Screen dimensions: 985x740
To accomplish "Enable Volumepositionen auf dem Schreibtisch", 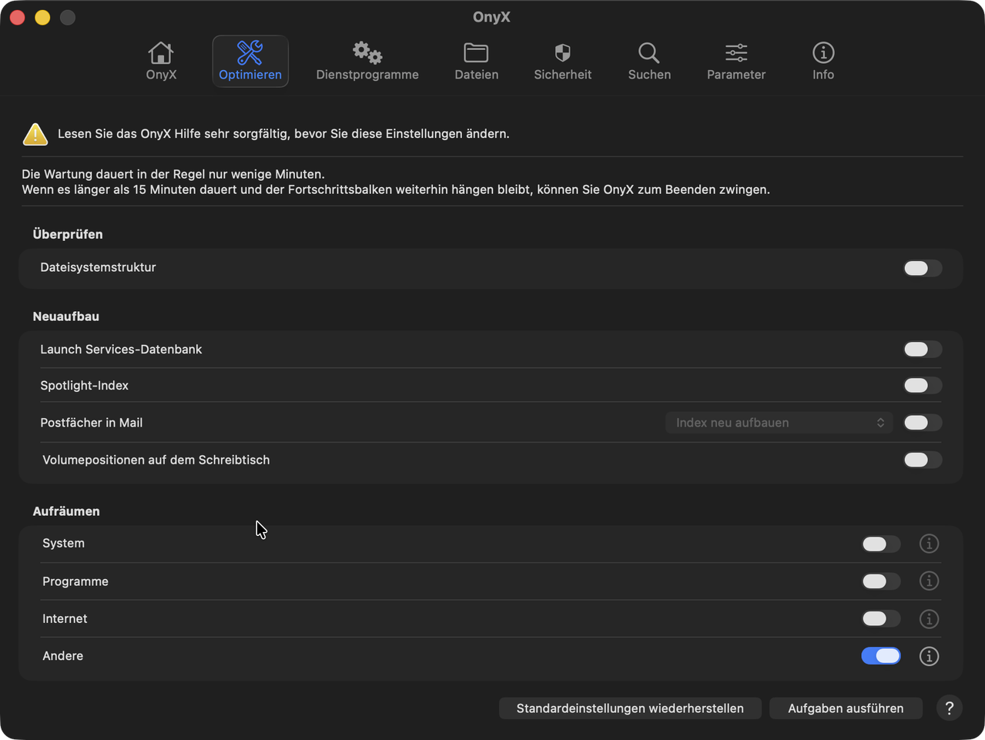I will tap(923, 460).
